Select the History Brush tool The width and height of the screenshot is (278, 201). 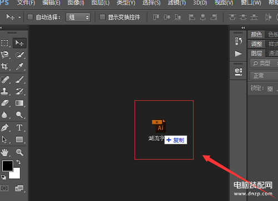point(19,91)
